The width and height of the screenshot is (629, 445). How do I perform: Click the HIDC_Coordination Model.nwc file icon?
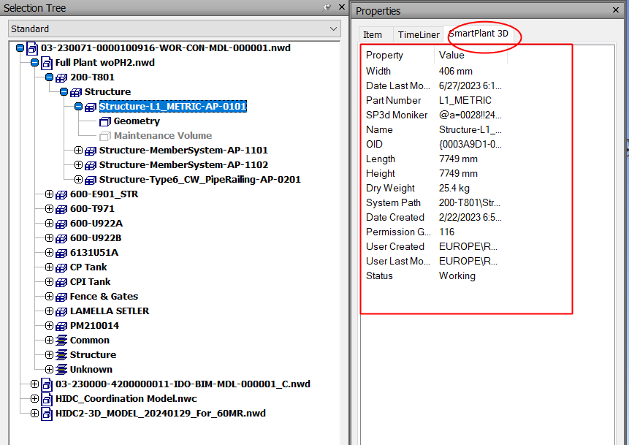46,399
